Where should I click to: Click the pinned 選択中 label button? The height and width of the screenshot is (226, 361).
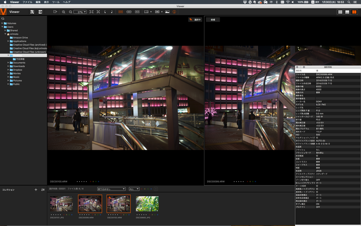pyautogui.click(x=195, y=19)
